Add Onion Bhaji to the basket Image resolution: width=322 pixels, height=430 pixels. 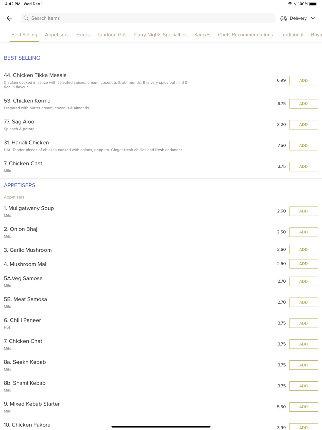tap(304, 232)
